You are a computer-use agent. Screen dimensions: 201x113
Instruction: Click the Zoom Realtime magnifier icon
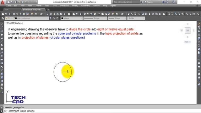pyautogui.click(x=132, y=14)
